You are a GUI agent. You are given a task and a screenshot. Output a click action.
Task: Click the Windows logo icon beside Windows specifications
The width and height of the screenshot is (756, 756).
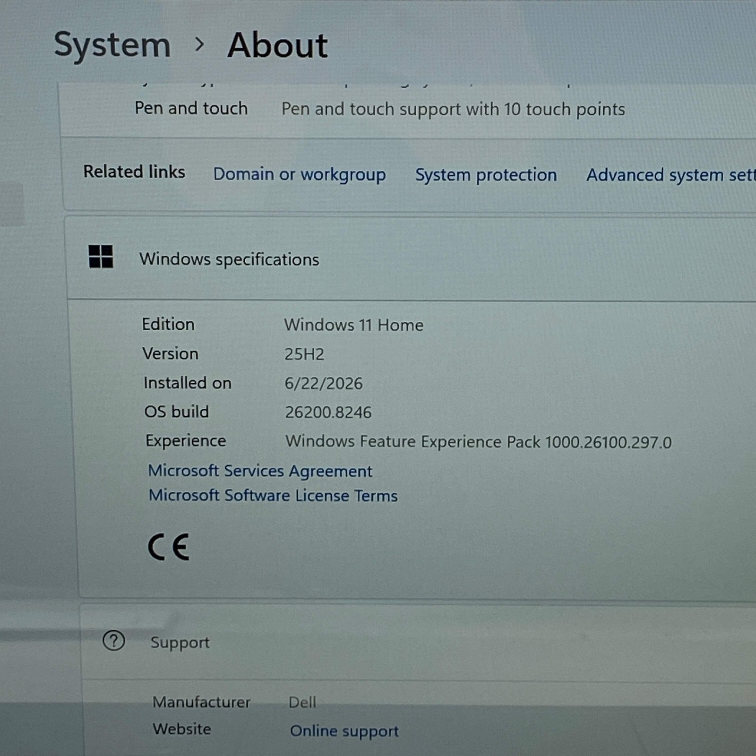(101, 257)
